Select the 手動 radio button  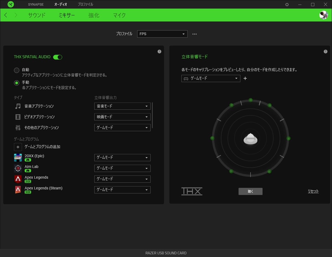pos(17,83)
